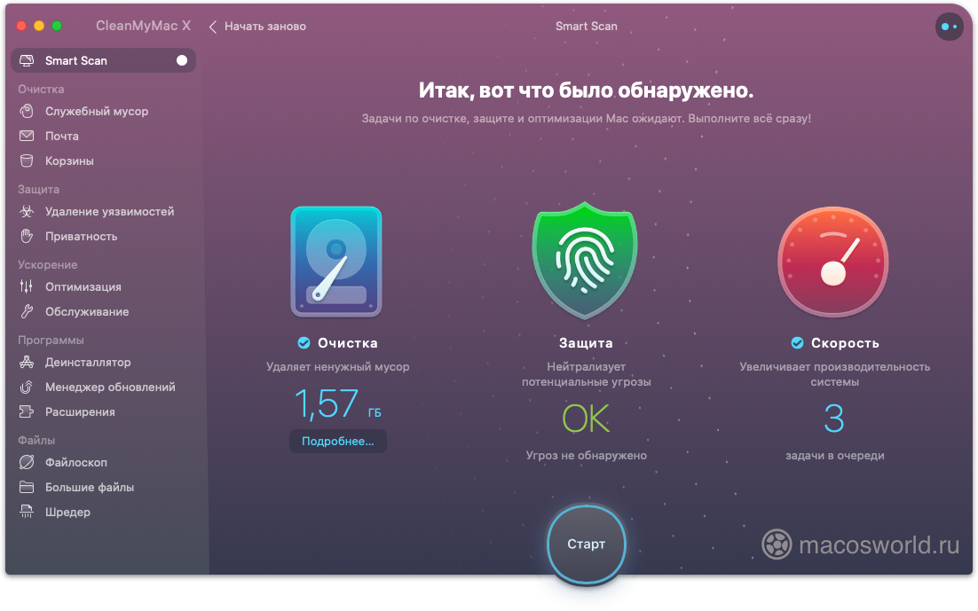
Task: Click the number 3 tasks count
Action: point(834,419)
